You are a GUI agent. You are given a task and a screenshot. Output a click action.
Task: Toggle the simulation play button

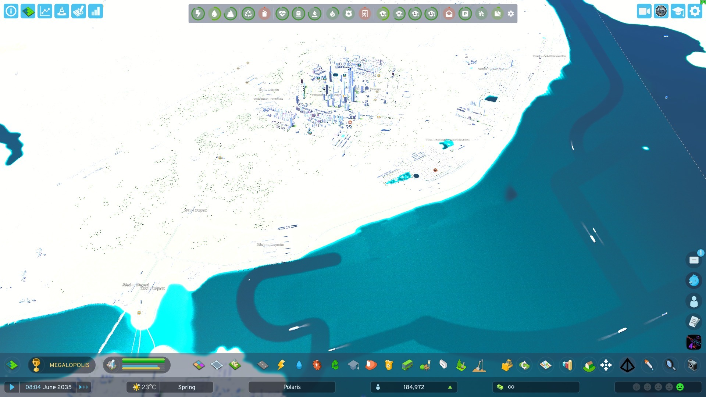coord(12,387)
